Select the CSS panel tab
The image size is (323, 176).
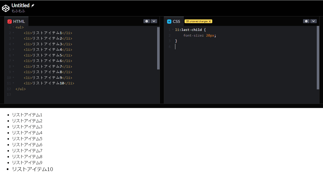click(x=176, y=21)
